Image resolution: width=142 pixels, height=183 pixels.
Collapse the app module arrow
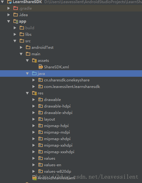(8, 21)
